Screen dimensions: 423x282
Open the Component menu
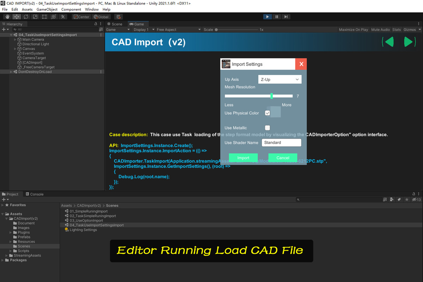71,10
